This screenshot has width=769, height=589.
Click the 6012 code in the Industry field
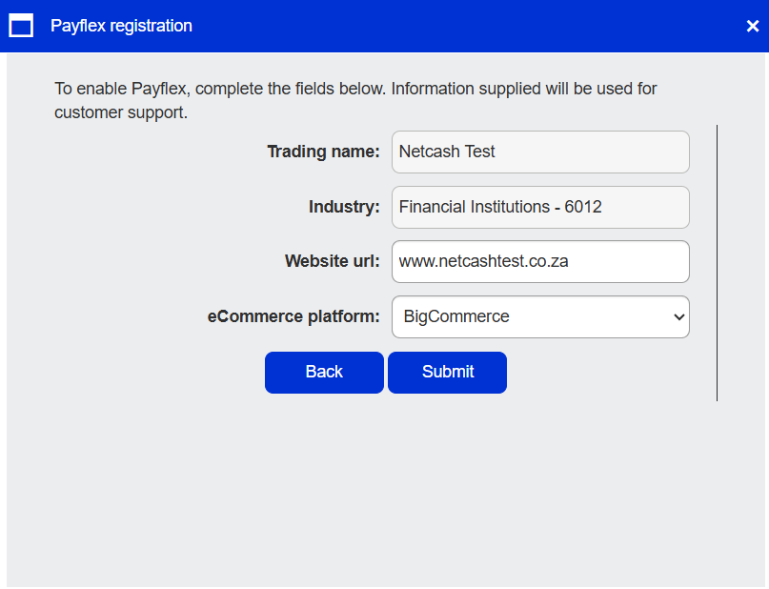(583, 207)
